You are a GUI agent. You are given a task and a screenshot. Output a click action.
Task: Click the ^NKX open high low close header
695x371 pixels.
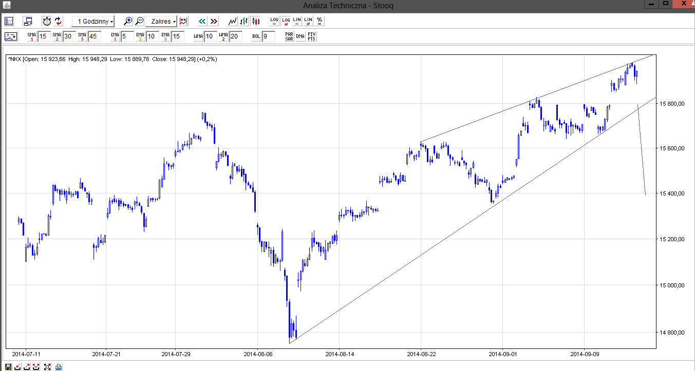112,59
